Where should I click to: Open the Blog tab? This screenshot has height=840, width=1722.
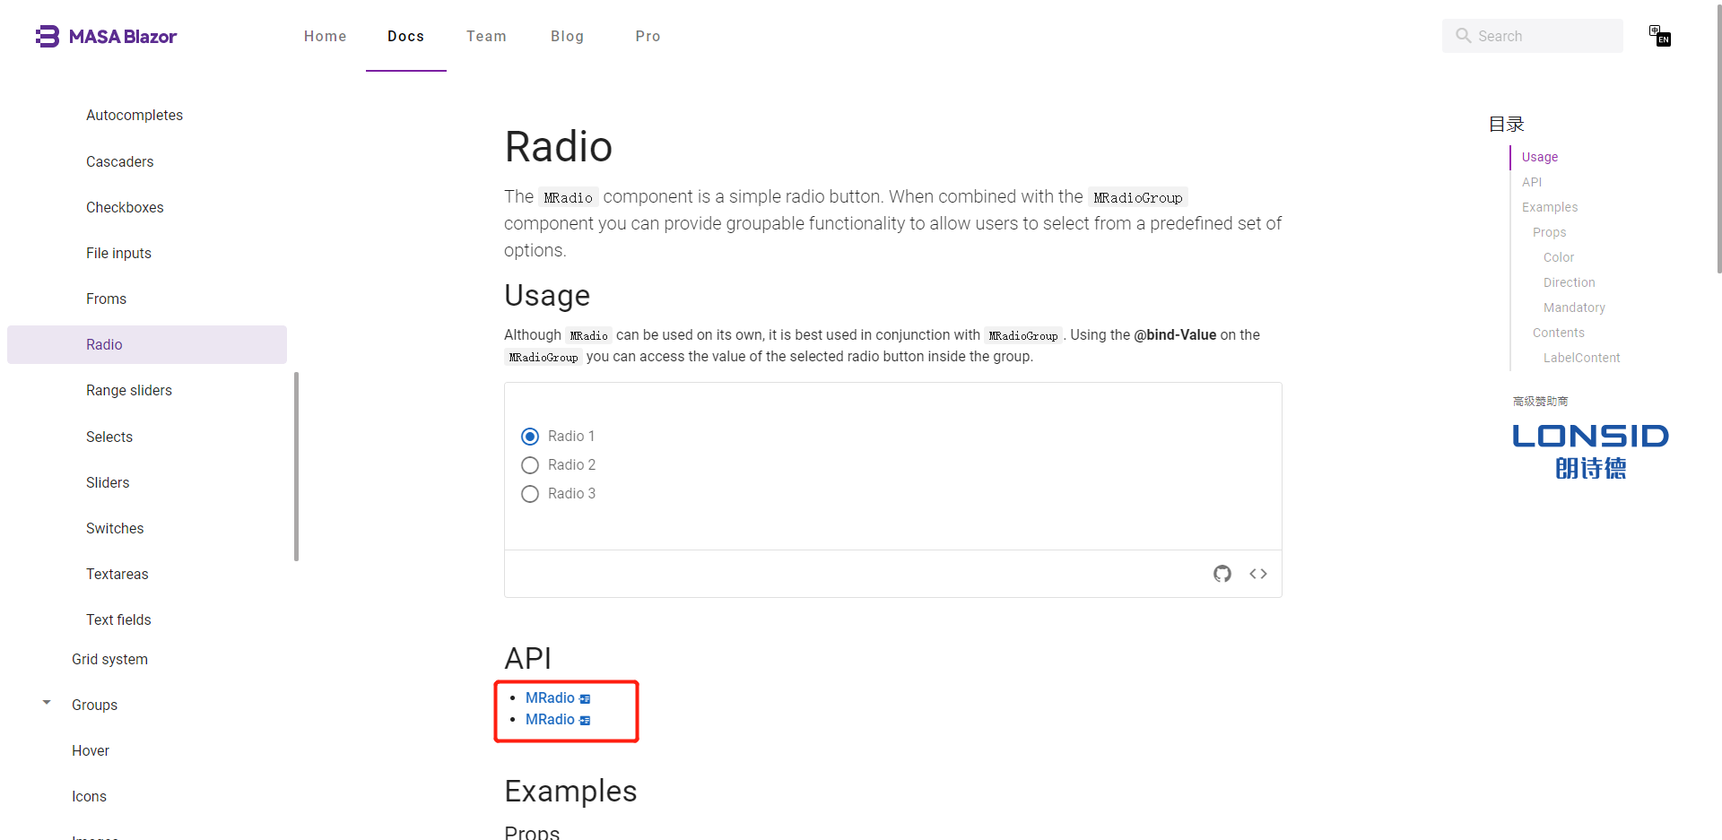pos(567,36)
